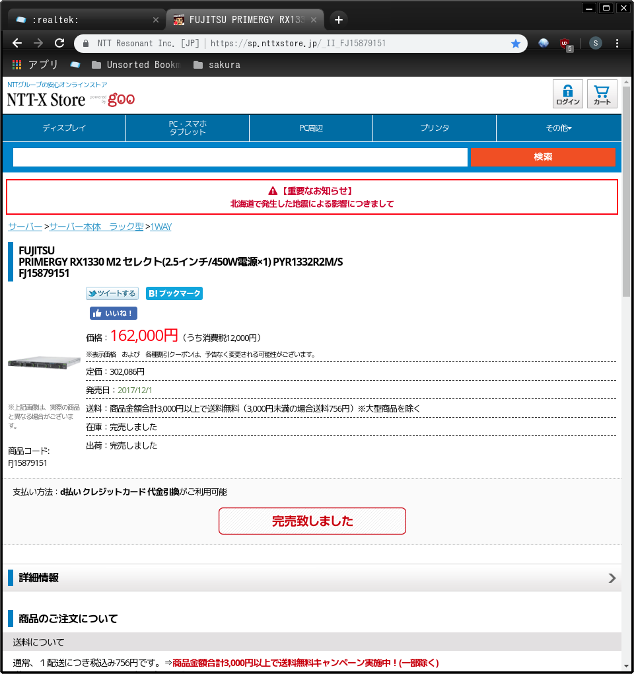Click the page URL in address bar
This screenshot has width=634, height=674.
pos(298,44)
